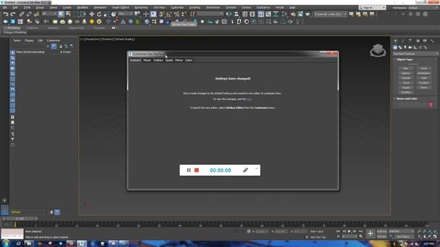This screenshot has width=440, height=247.
Task: Open the Material Editor icon
Action: click(285, 14)
